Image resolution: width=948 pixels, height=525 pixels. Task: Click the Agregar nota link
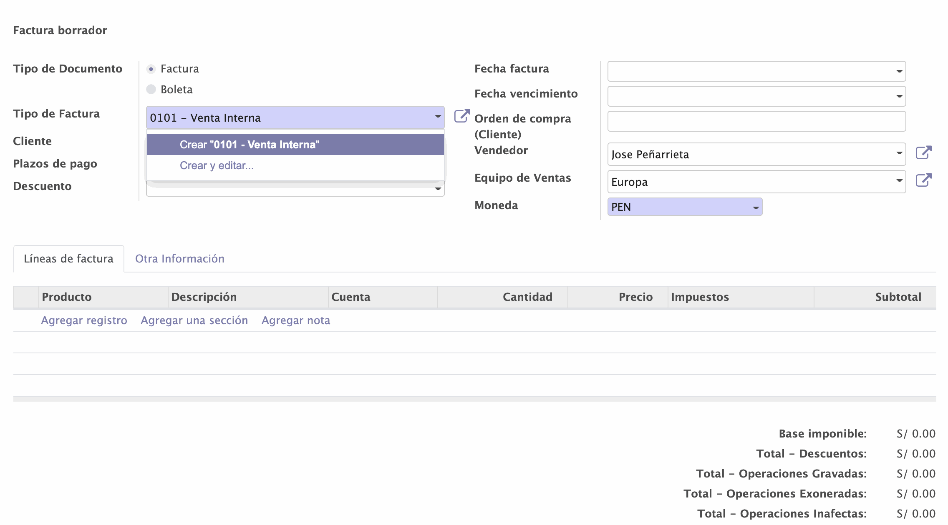point(295,320)
